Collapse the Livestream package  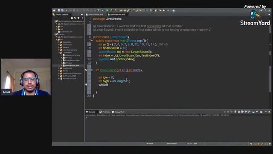click(x=59, y=53)
